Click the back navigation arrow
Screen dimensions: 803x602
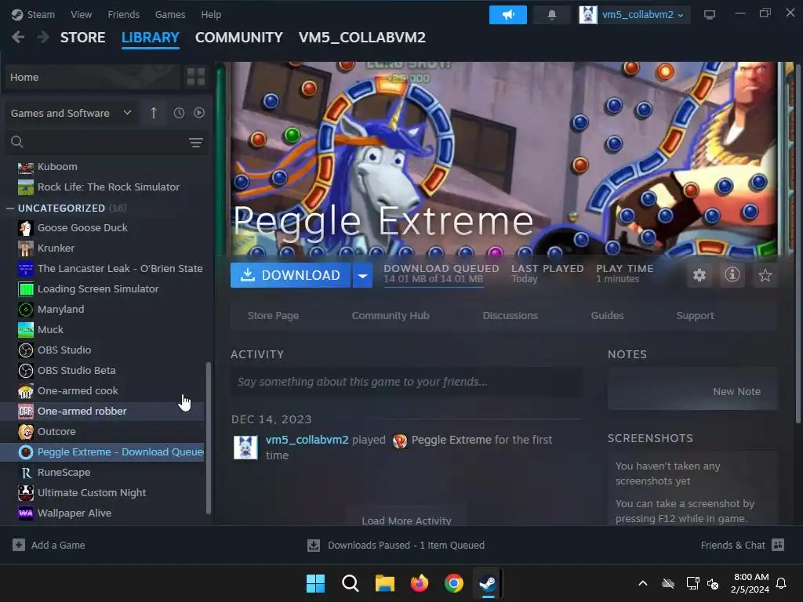[18, 38]
